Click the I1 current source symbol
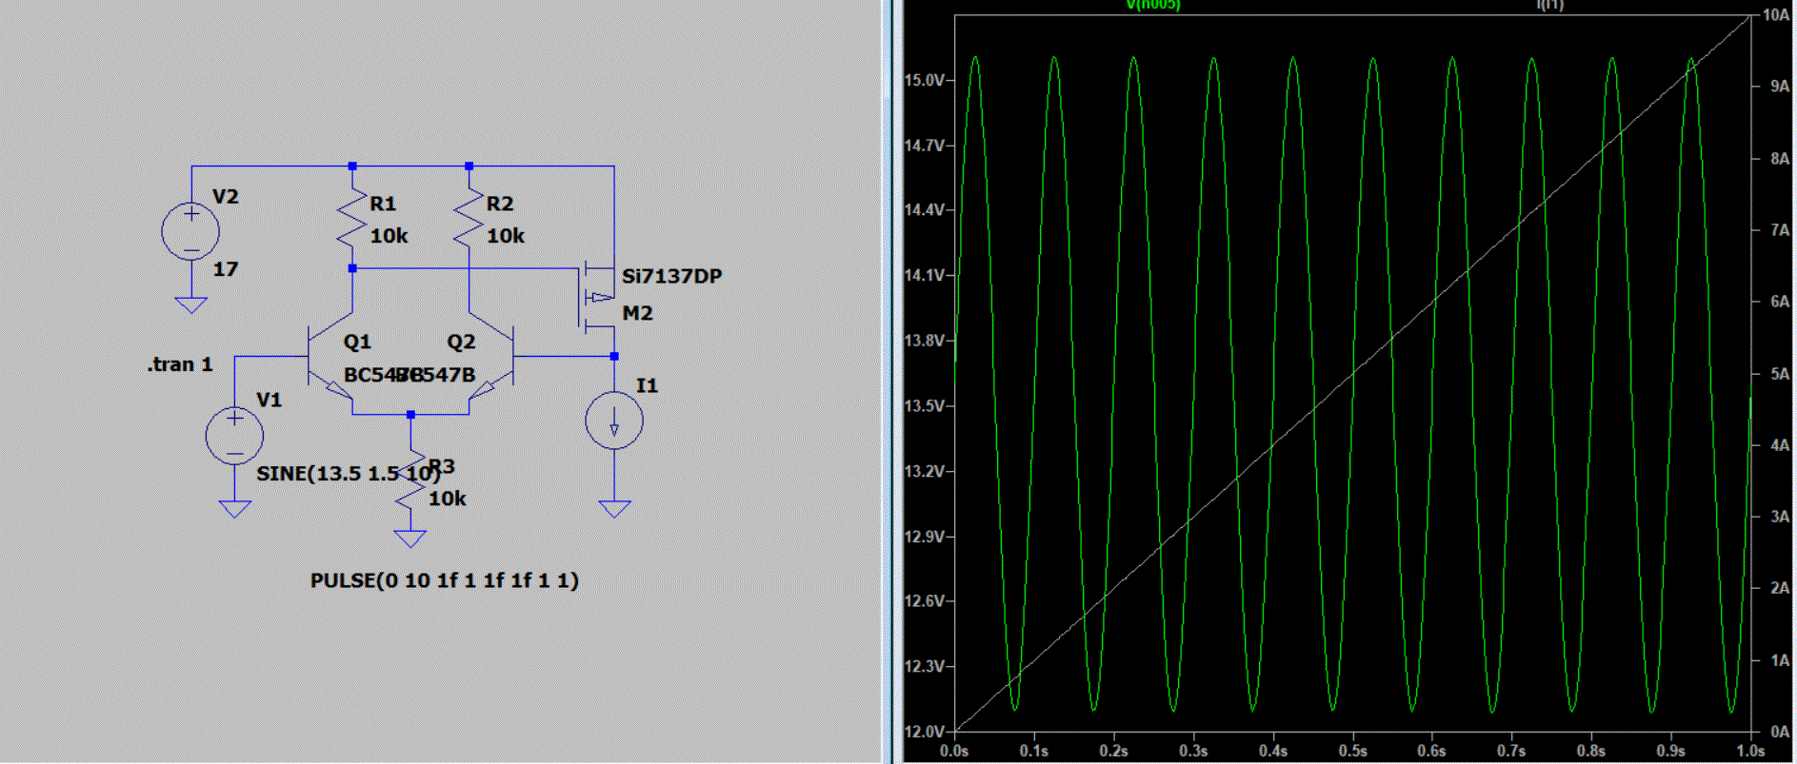This screenshot has width=1797, height=764. tap(614, 421)
